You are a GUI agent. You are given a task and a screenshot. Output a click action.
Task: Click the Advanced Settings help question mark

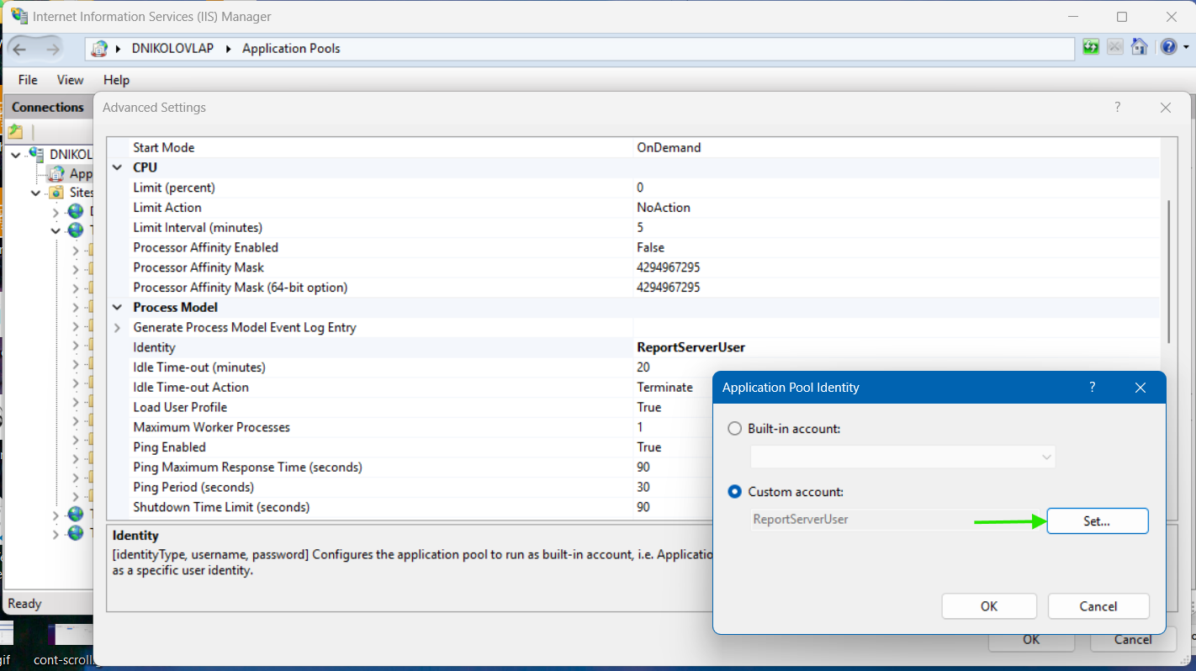point(1118,108)
